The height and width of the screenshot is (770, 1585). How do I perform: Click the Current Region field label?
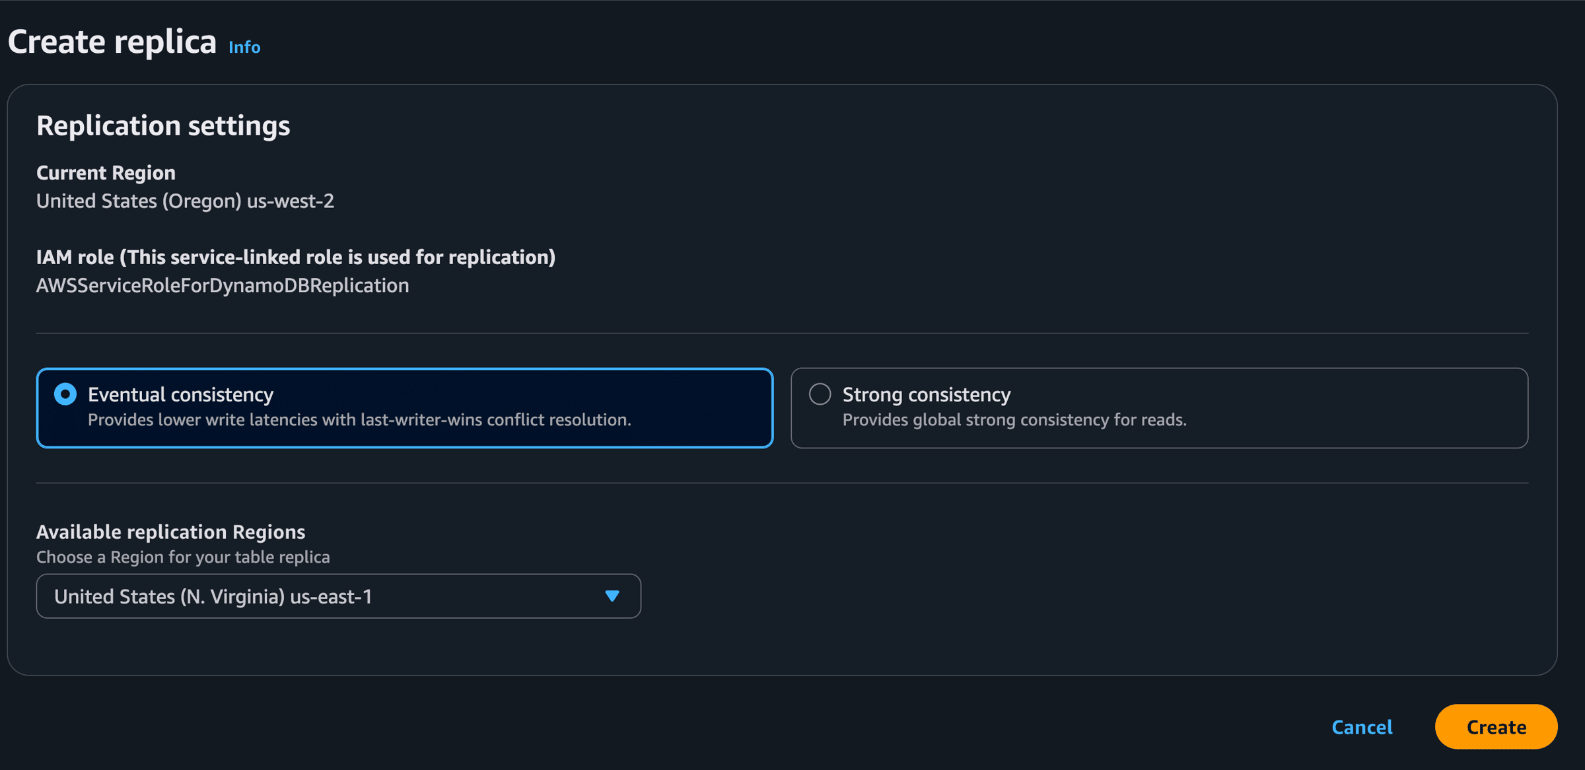(x=106, y=173)
